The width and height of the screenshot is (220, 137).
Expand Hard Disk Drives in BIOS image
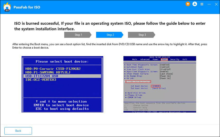click(x=136, y=93)
